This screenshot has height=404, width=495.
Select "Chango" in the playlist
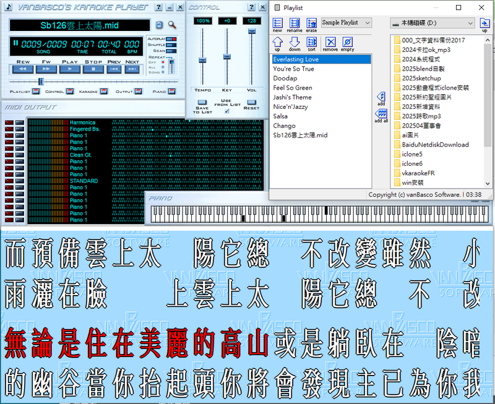[321, 126]
